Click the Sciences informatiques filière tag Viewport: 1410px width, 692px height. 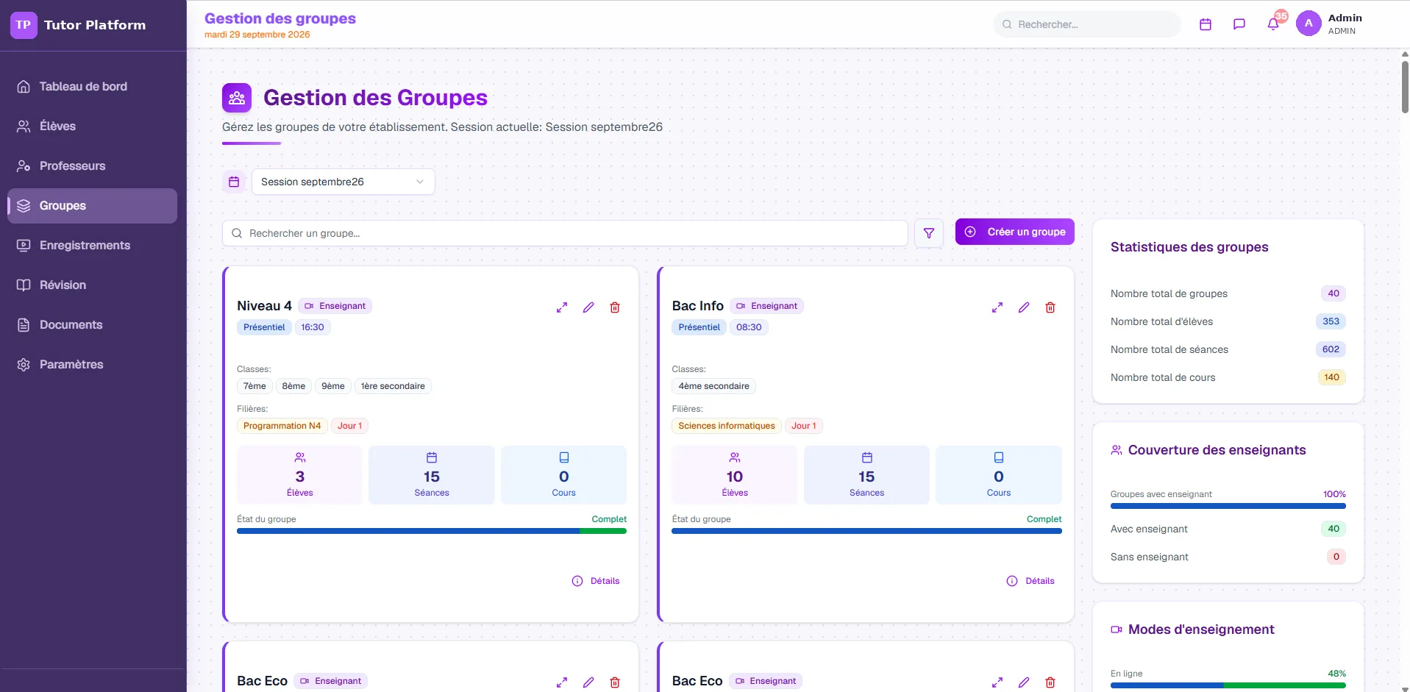727,426
